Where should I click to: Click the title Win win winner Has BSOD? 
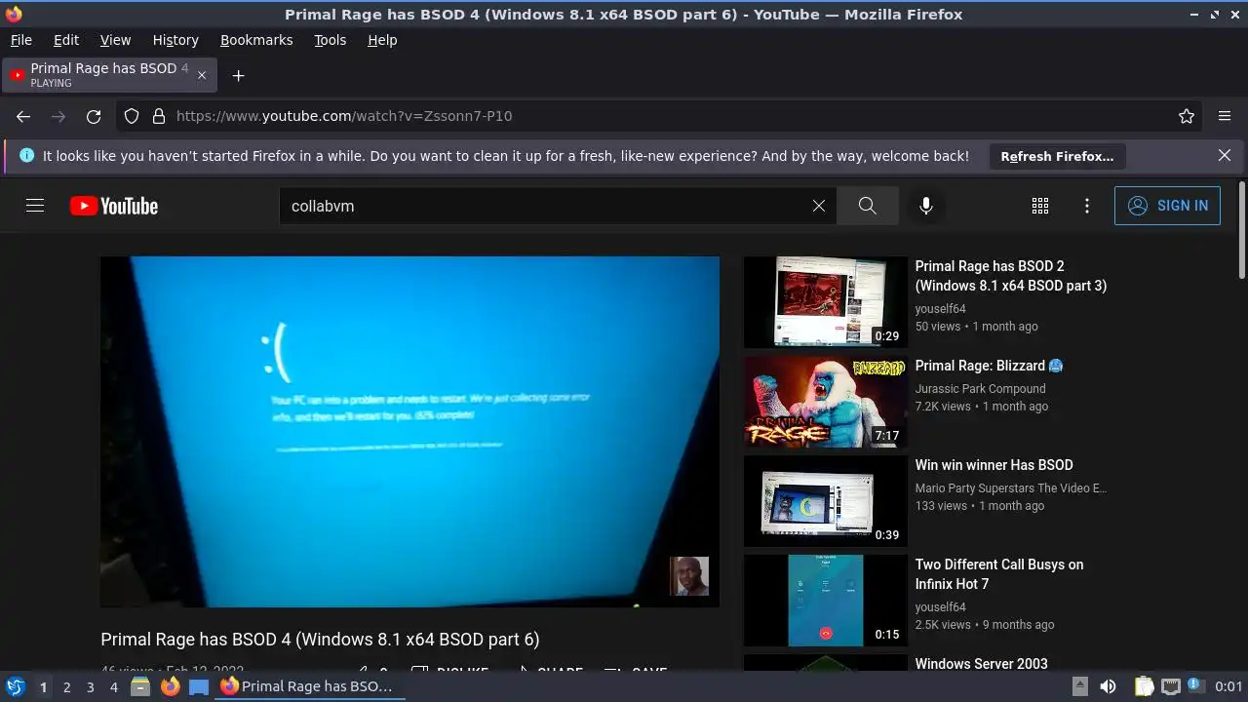[x=994, y=465]
